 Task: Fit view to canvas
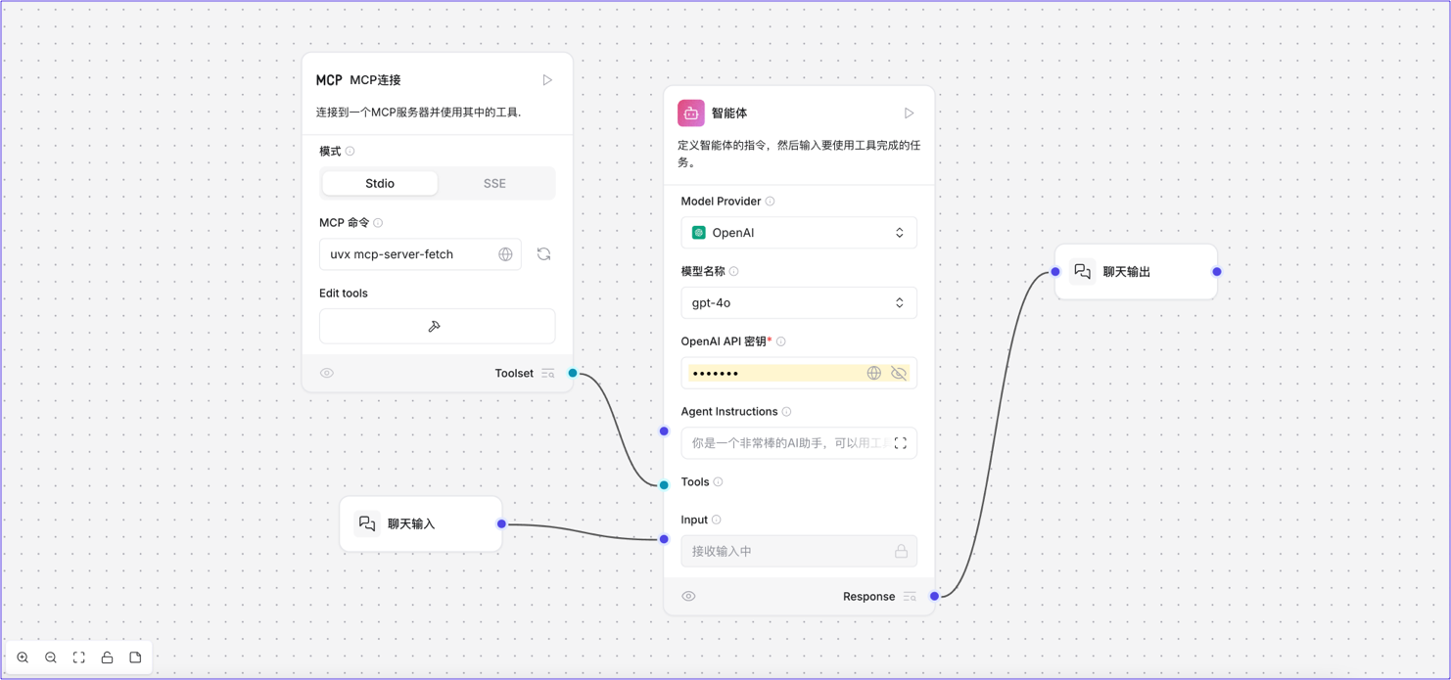(x=79, y=657)
